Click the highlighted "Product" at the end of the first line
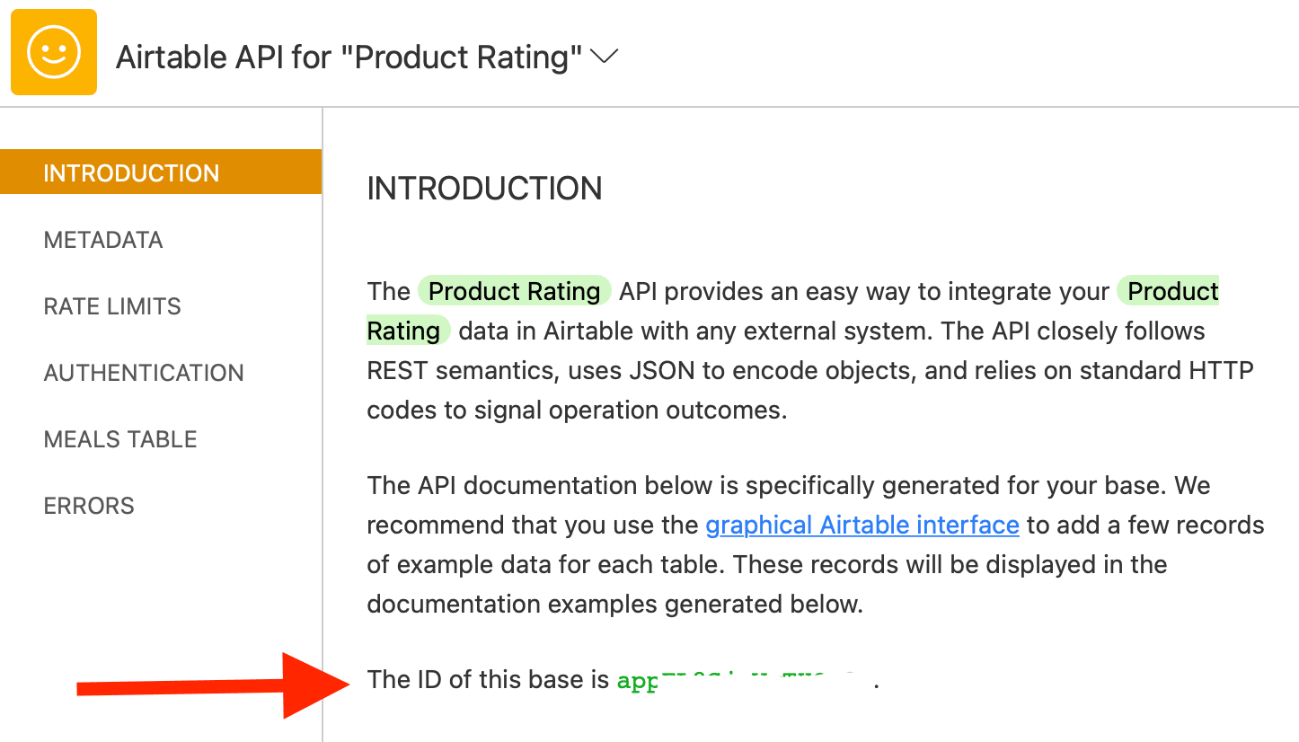The height and width of the screenshot is (742, 1299). (1171, 292)
